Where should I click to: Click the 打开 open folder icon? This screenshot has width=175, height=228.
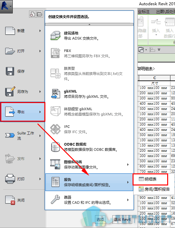10,51
